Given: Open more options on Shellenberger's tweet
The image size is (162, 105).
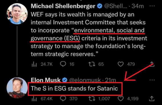Looking at the screenshot, I should [x=152, y=6].
